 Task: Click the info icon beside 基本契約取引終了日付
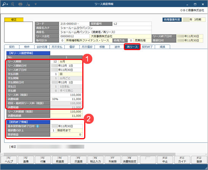38,126
